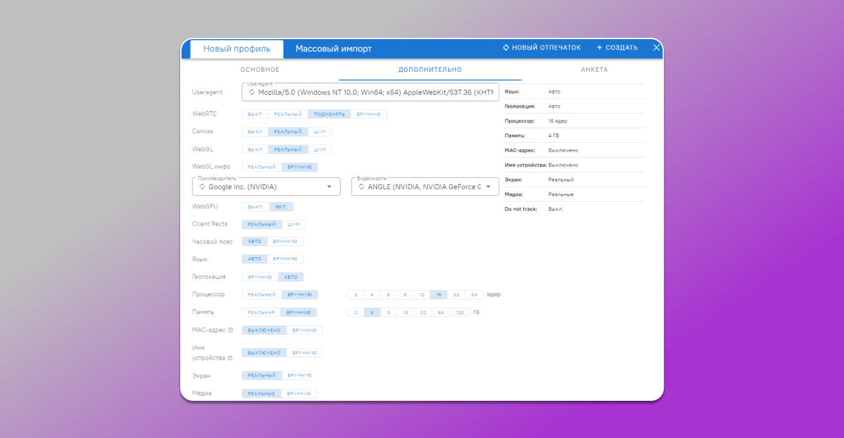Viewport: 844px width, 438px height.
Task: Expand the Видеокарта dropdown arrow
Action: click(x=489, y=187)
